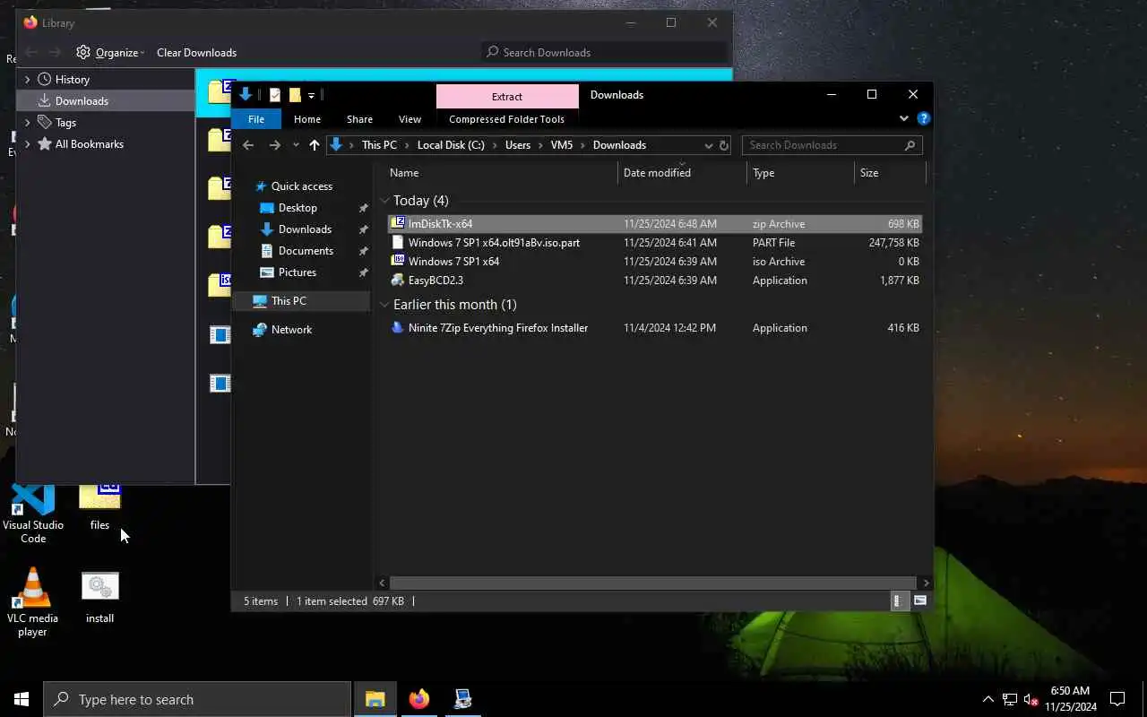1147x717 pixels.
Task: Show hidden system tray icons
Action: [988, 699]
